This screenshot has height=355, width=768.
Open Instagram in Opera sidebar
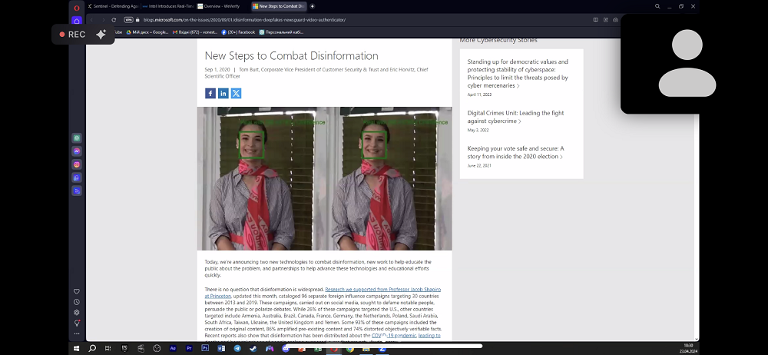tap(77, 164)
